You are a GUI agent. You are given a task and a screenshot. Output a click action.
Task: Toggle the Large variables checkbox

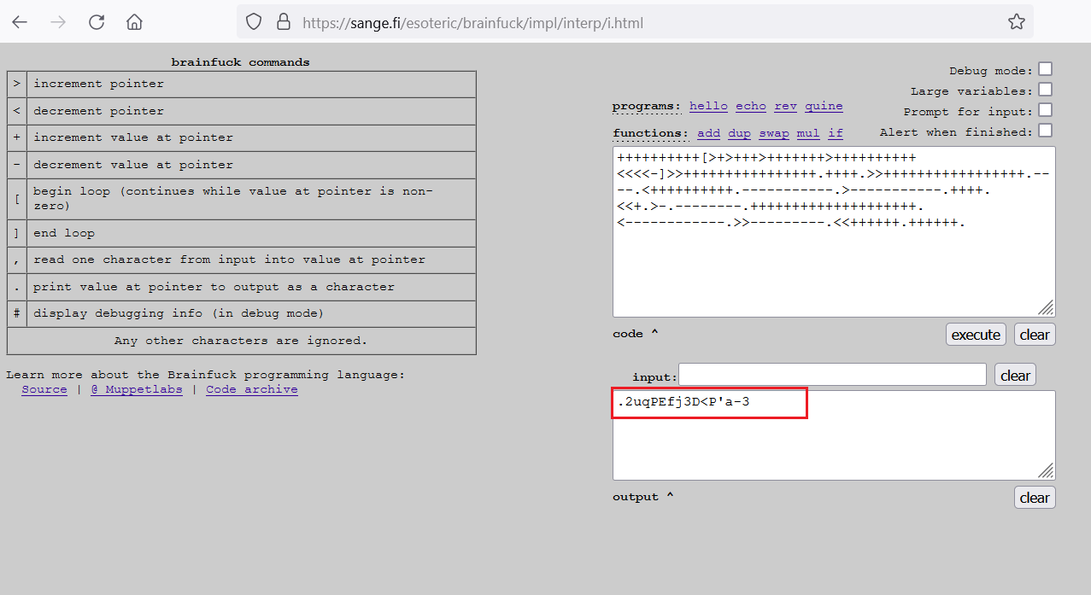[x=1045, y=90]
